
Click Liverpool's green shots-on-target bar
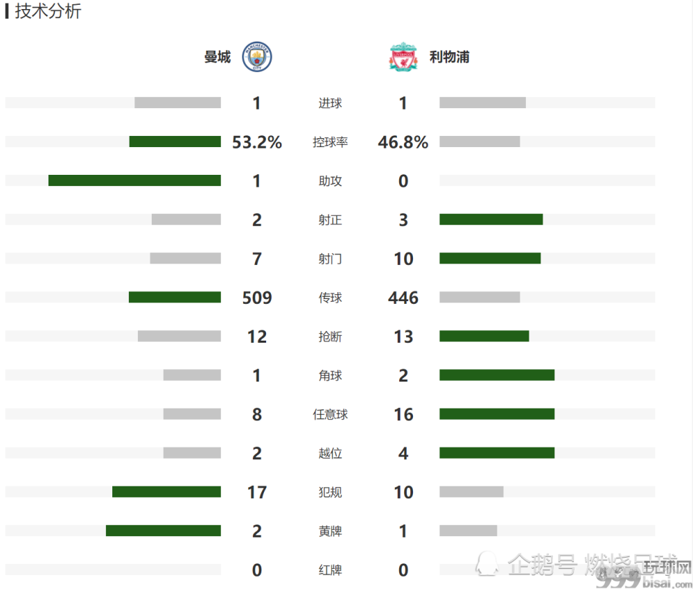491,219
